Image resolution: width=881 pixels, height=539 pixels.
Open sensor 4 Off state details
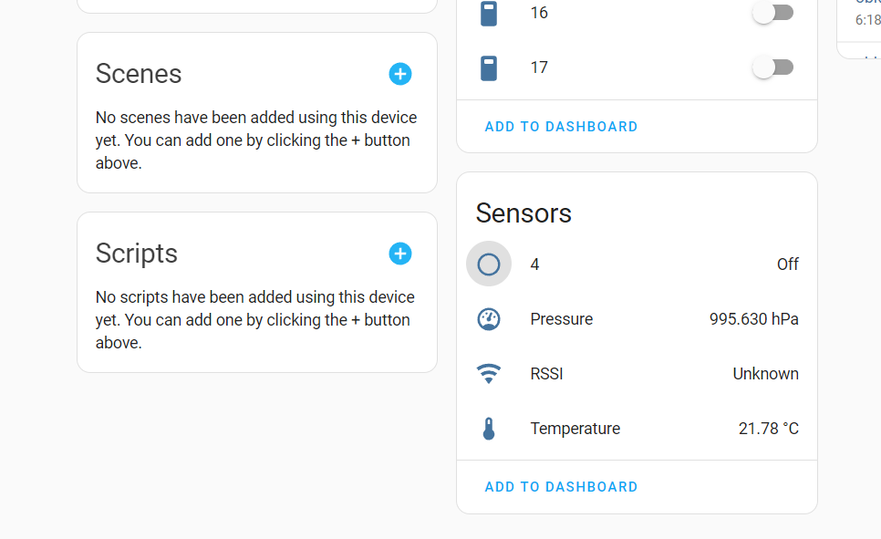788,264
